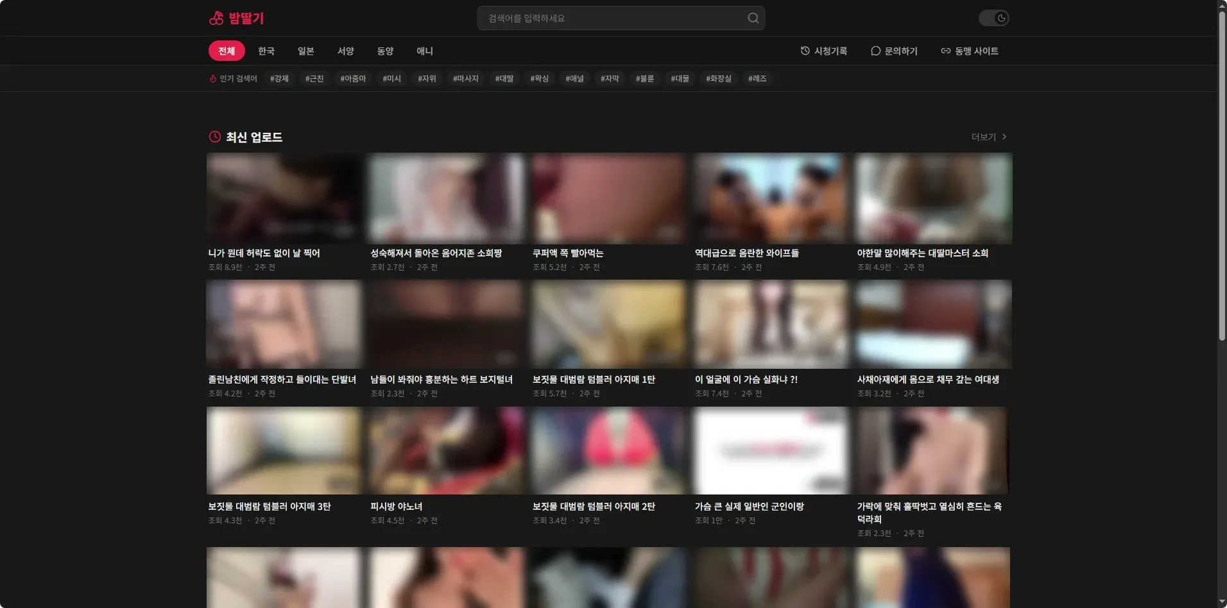Image resolution: width=1227 pixels, height=608 pixels.
Task: Select the 전체 category tab
Action: pos(227,51)
